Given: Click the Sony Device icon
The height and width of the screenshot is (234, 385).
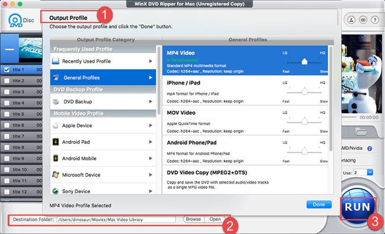Looking at the screenshot, I should [x=56, y=191].
